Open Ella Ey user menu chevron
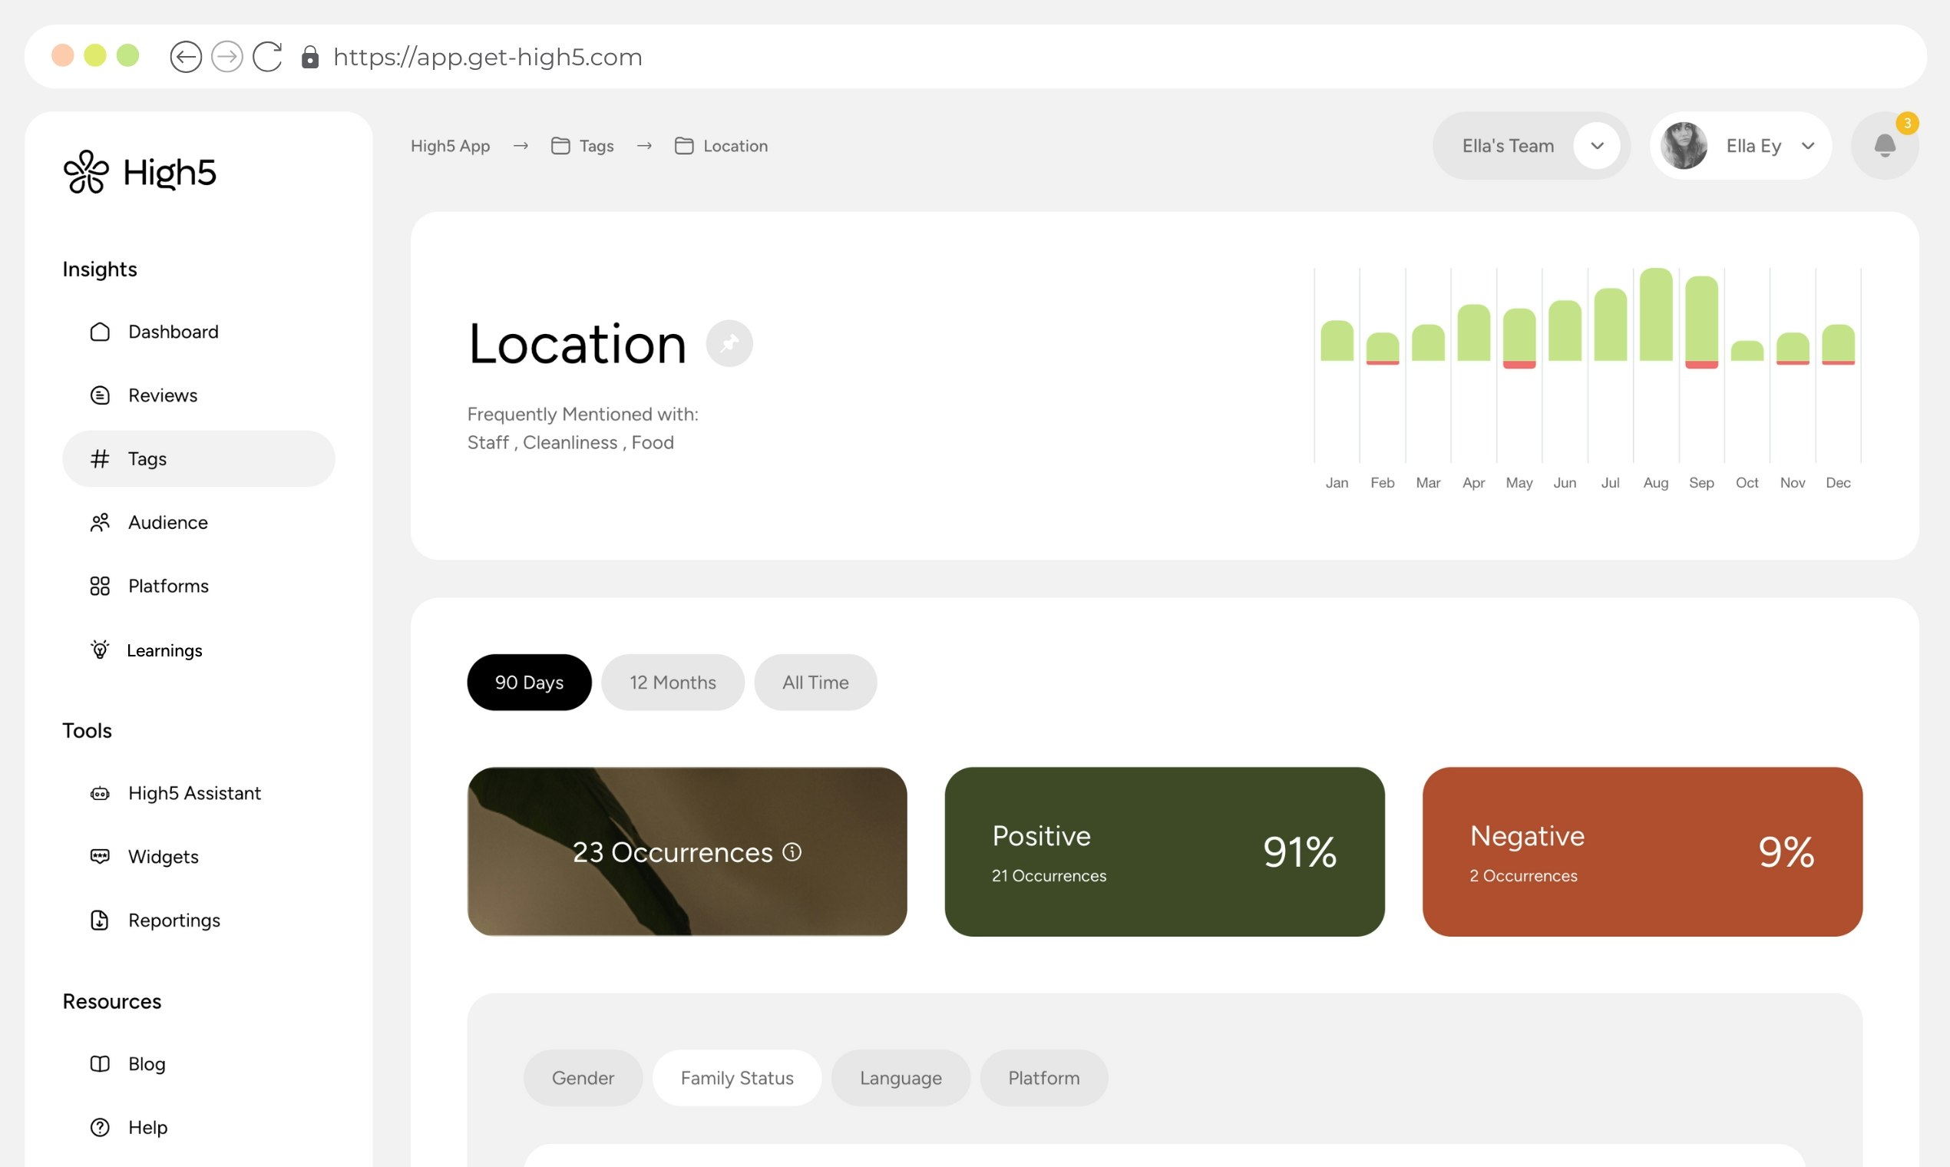This screenshot has width=1950, height=1167. pos(1807,145)
